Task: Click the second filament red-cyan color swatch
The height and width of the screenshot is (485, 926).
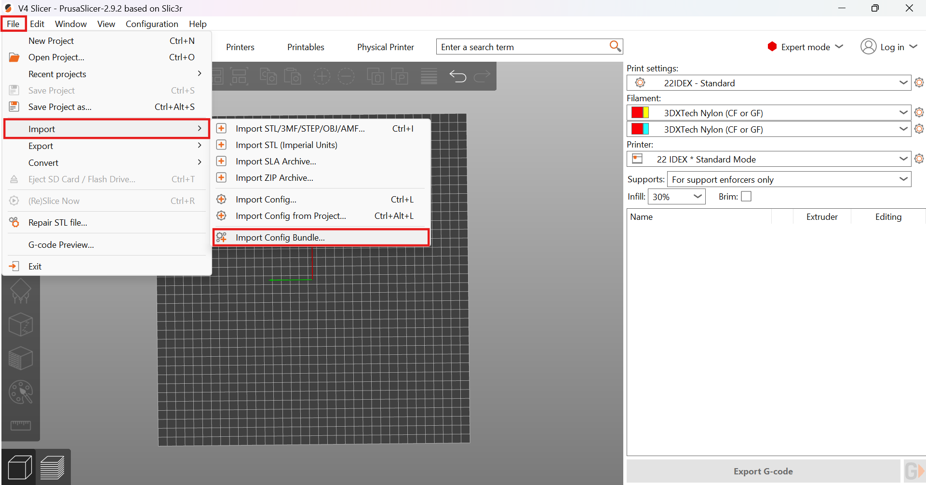Action: pos(640,129)
